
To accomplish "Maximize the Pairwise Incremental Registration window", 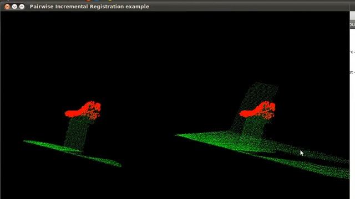I will click(22, 7).
